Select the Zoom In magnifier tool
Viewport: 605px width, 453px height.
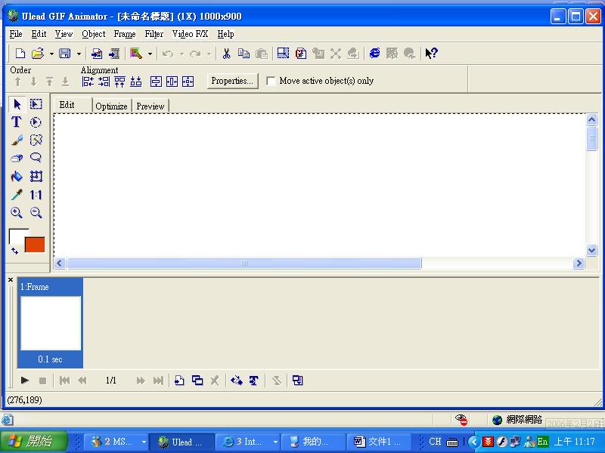tap(16, 213)
